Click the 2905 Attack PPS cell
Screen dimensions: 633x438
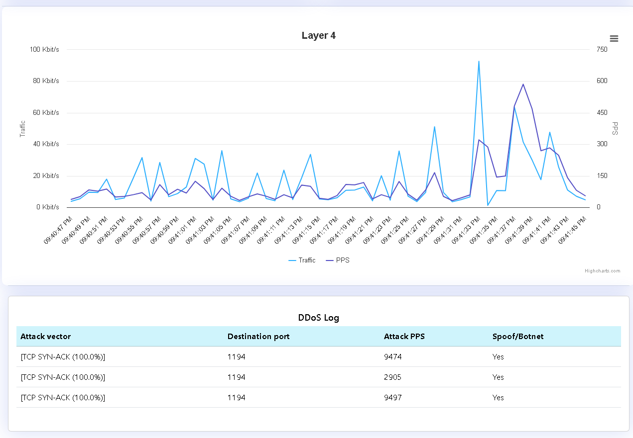point(392,377)
